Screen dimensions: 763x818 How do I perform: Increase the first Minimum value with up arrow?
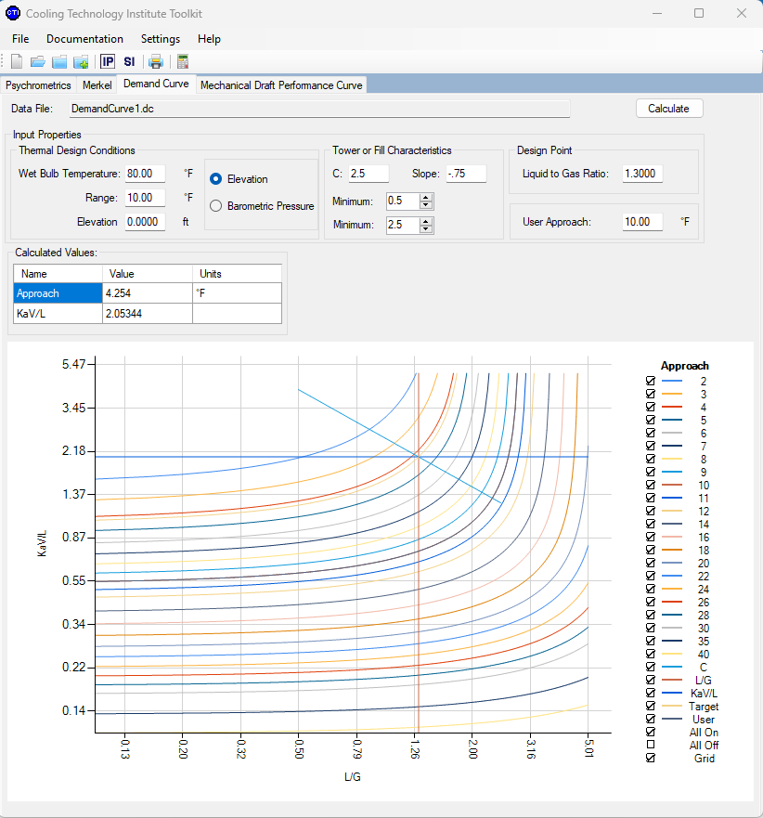pos(425,198)
